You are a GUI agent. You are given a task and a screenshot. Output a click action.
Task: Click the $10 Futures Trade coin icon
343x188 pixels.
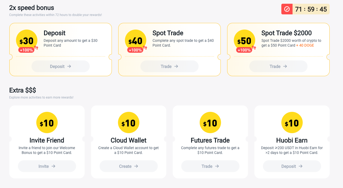point(210,123)
